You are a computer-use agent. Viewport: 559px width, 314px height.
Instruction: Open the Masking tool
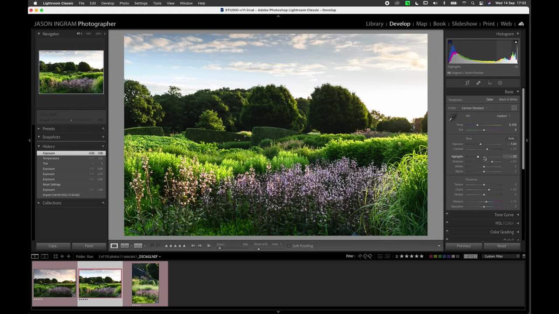click(500, 83)
